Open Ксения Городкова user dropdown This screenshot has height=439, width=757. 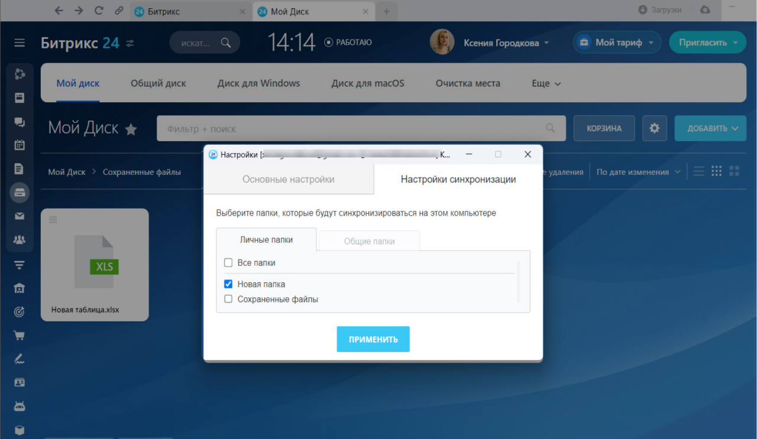[x=506, y=43]
